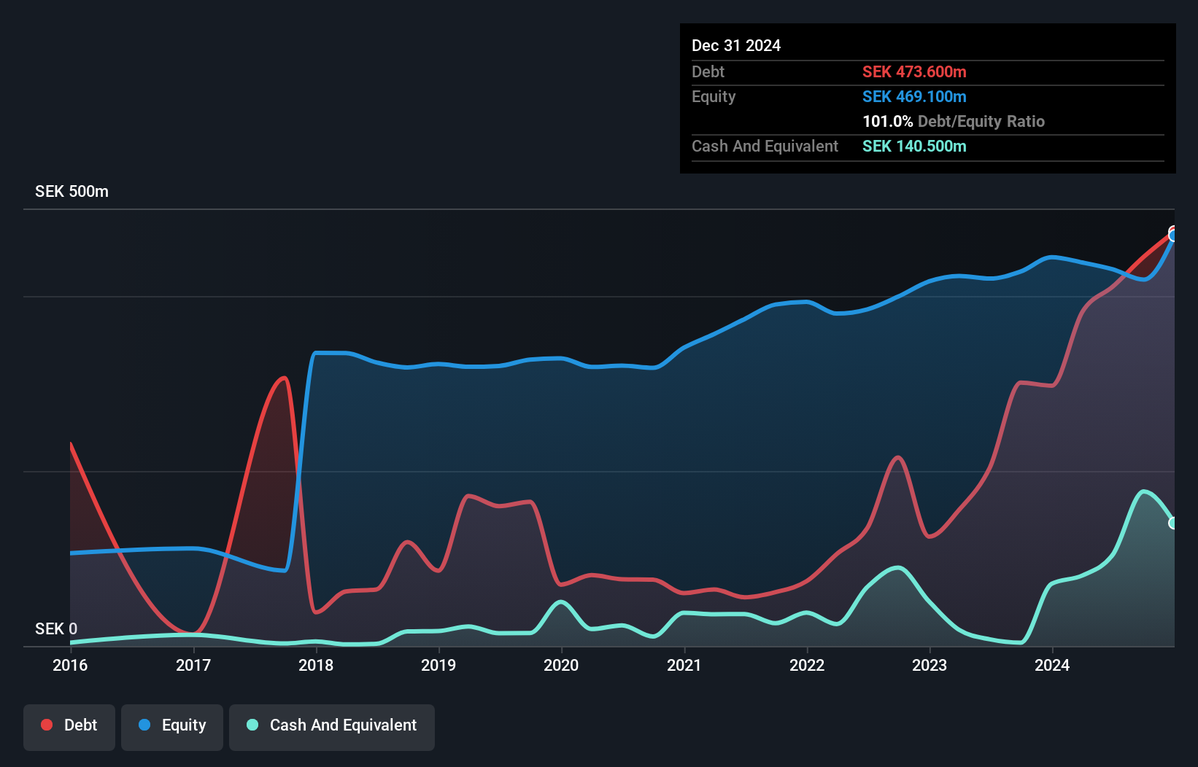Click the 2019 axis label

point(438,665)
